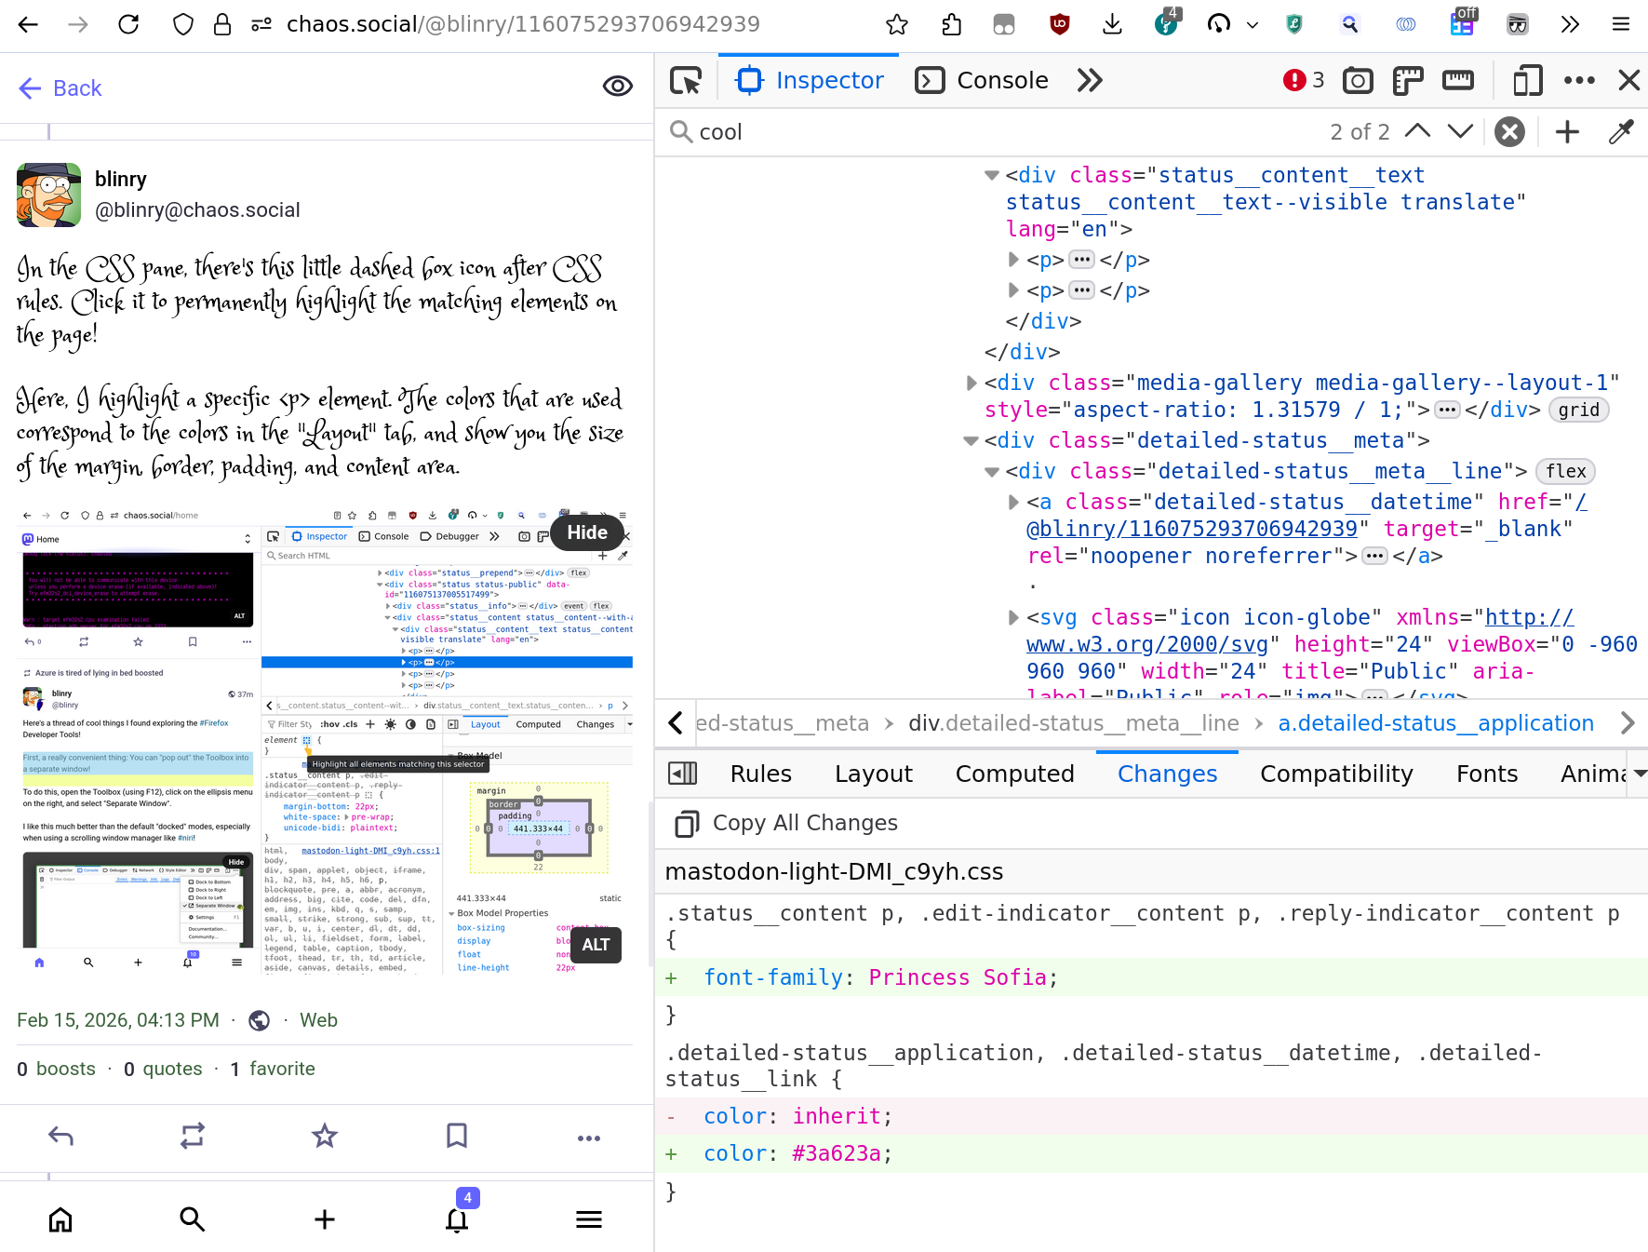Open the uBlock Origin extension
1648x1252 pixels.
coord(1059,25)
